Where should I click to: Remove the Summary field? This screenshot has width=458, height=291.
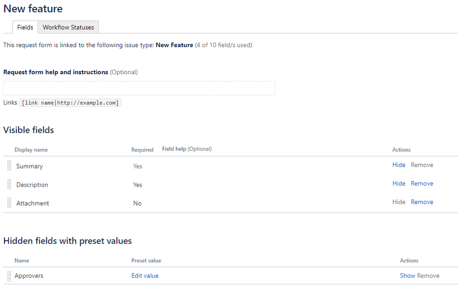coord(422,165)
